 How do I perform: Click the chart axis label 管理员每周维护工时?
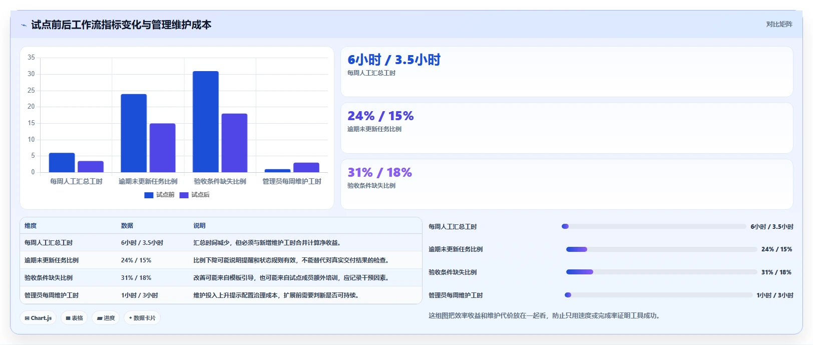(292, 181)
